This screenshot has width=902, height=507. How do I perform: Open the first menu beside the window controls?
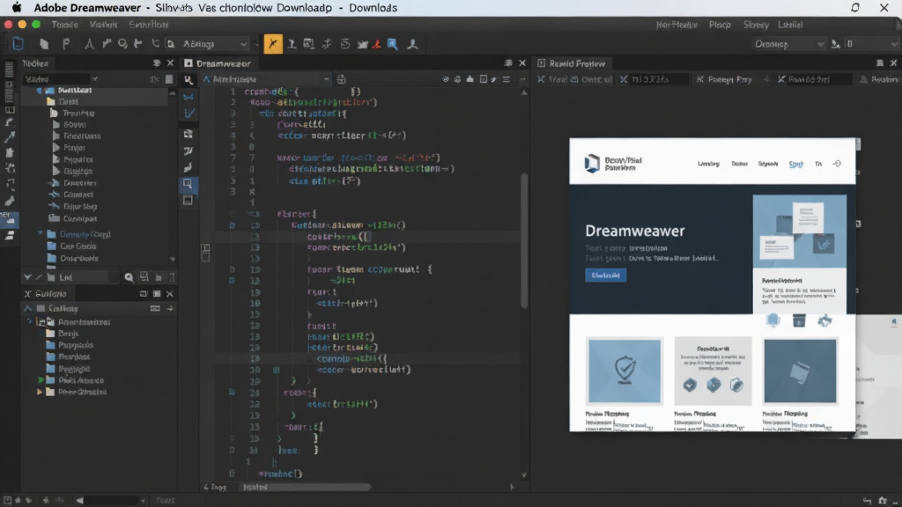[64, 25]
